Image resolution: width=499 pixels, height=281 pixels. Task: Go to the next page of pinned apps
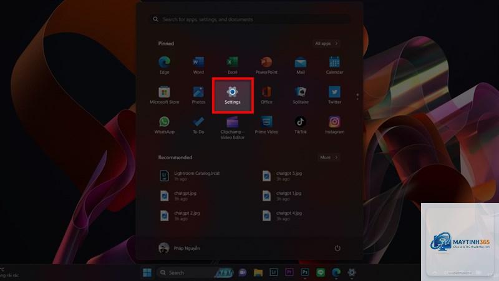(357, 99)
